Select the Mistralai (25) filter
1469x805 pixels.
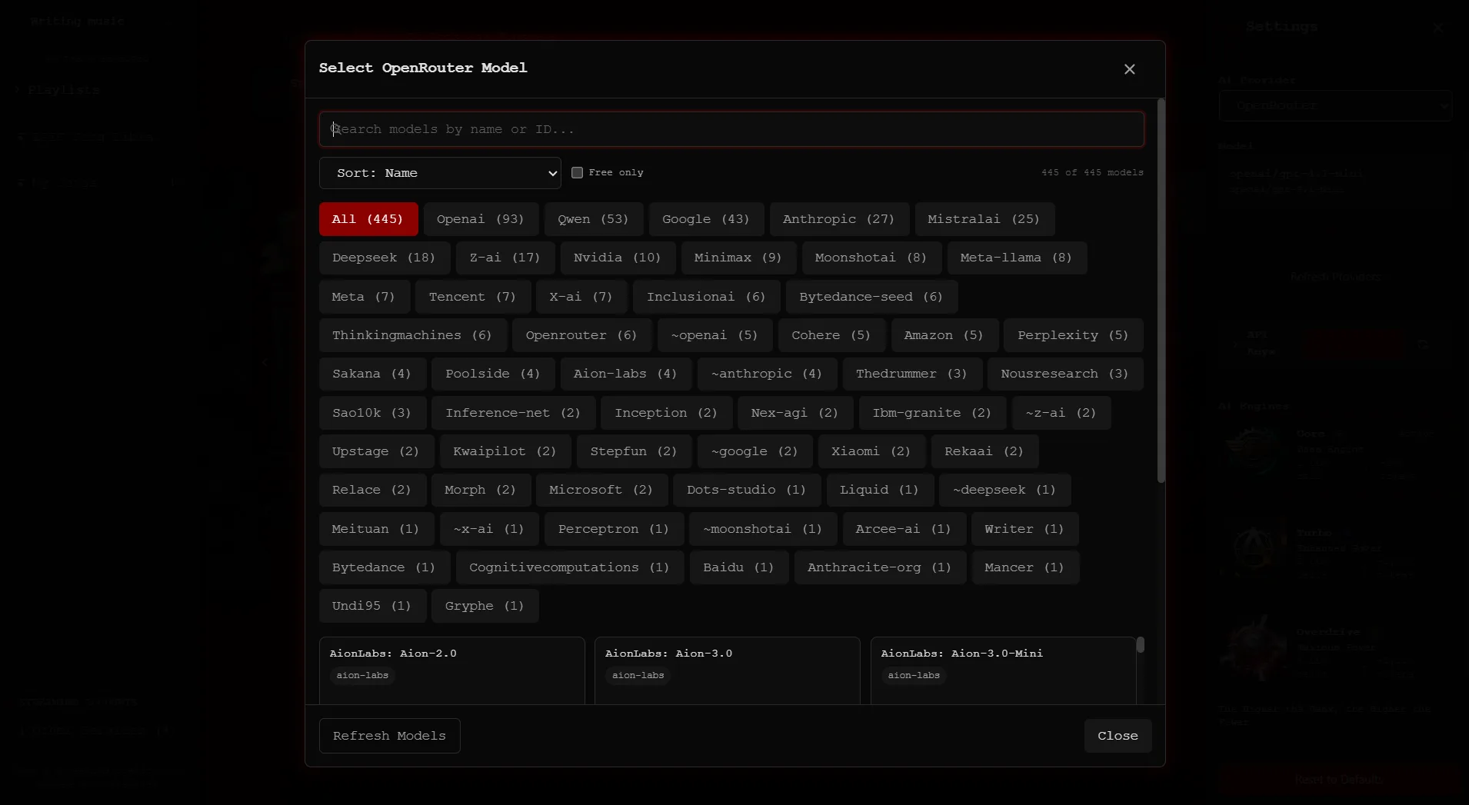984,219
